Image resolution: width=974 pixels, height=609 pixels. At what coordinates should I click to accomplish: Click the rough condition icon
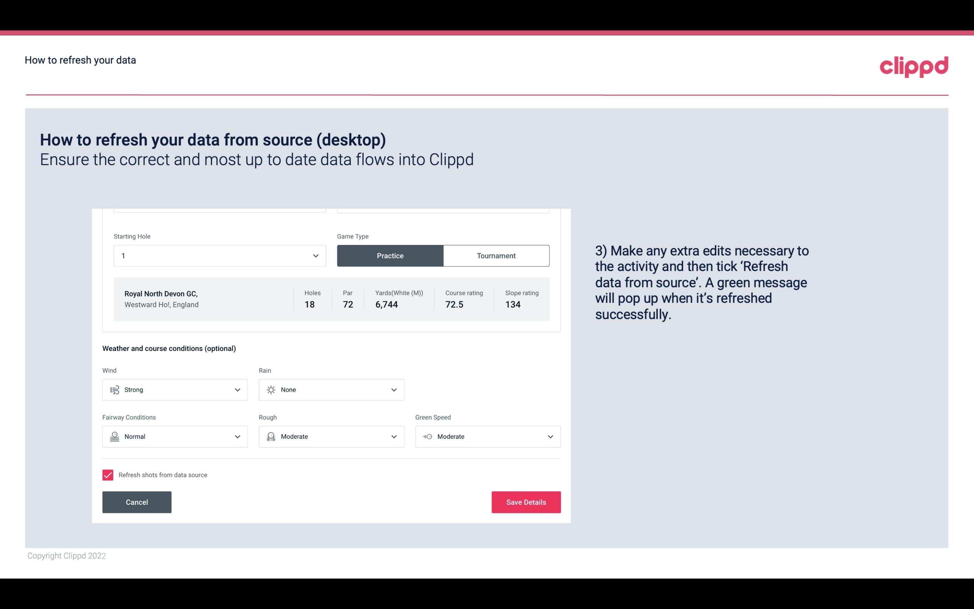click(x=270, y=437)
